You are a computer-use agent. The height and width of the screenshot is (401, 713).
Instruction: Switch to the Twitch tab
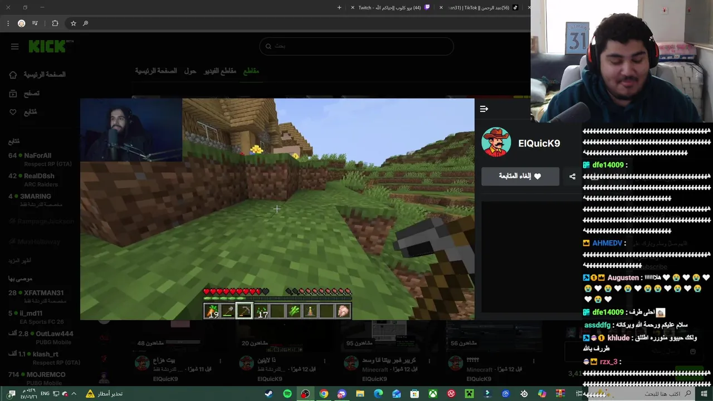point(390,7)
